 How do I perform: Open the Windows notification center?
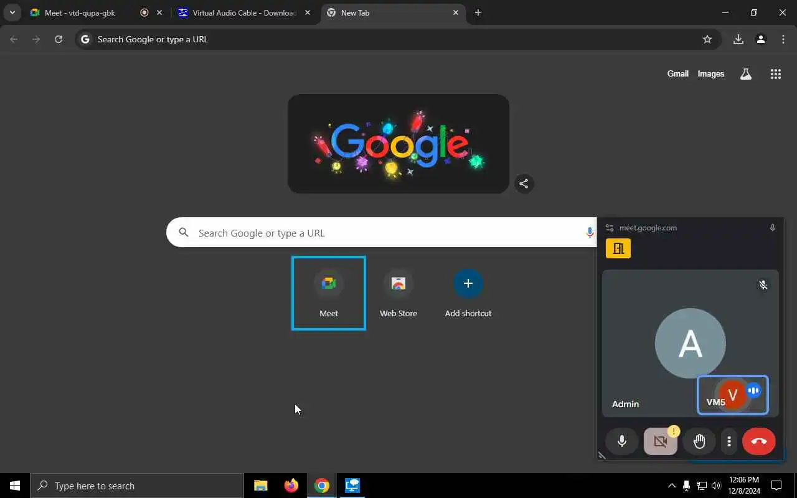pos(776,486)
